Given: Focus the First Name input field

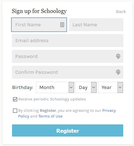Looking at the screenshot, I should point(39,25).
